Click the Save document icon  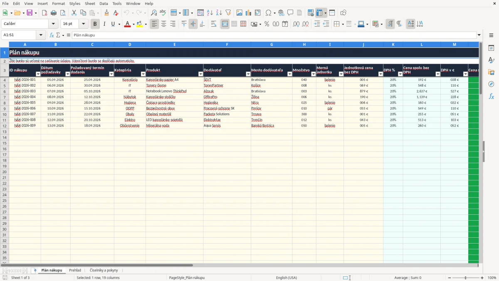click(x=30, y=13)
